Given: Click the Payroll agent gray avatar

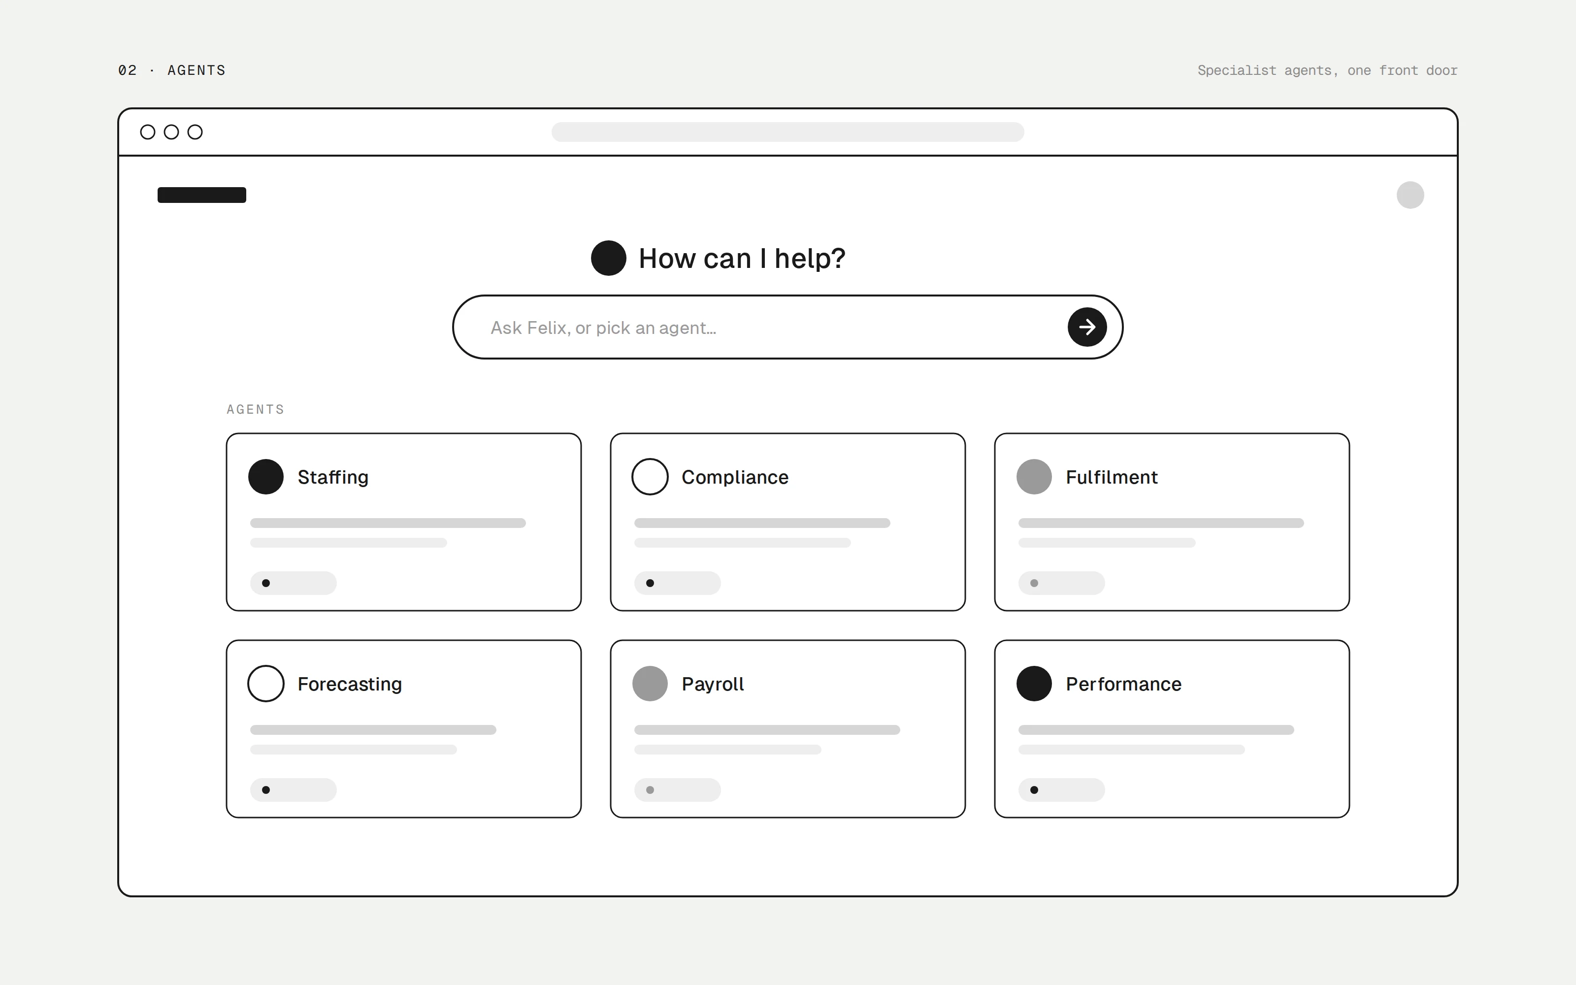Looking at the screenshot, I should (x=650, y=684).
